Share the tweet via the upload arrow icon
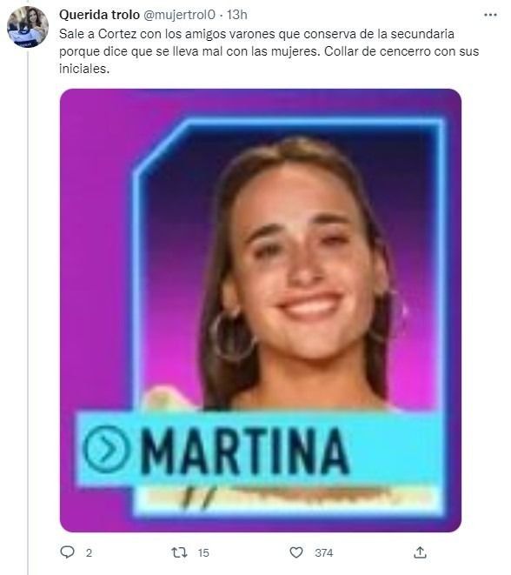 pos(420,552)
